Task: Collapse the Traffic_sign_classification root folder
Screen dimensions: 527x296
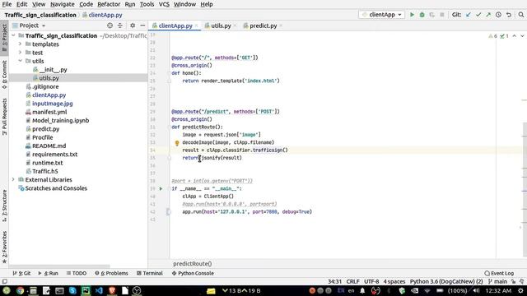Action: pos(13,35)
